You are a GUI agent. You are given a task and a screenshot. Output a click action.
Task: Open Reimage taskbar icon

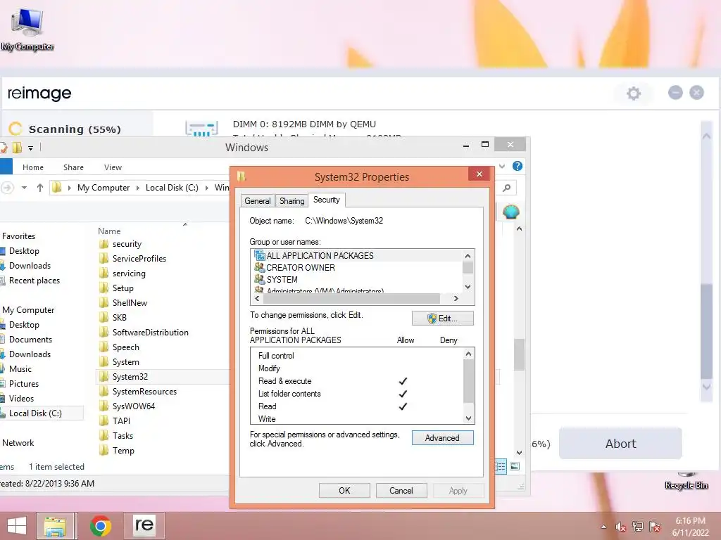[144, 525]
